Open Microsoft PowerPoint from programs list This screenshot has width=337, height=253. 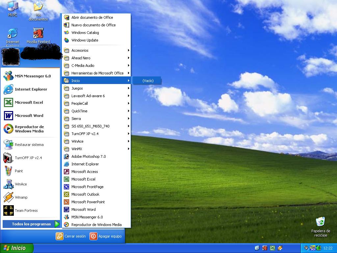pyautogui.click(x=88, y=202)
